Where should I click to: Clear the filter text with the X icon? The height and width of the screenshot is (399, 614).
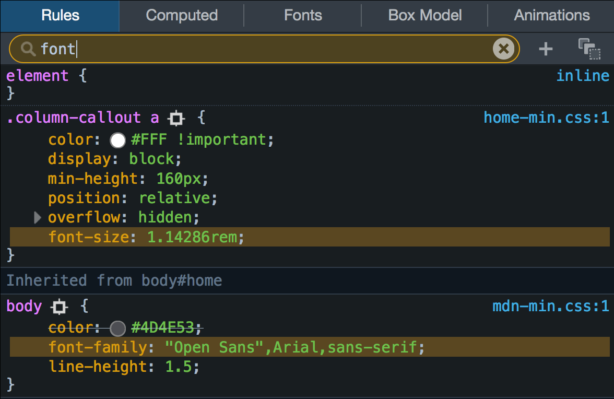coord(503,49)
